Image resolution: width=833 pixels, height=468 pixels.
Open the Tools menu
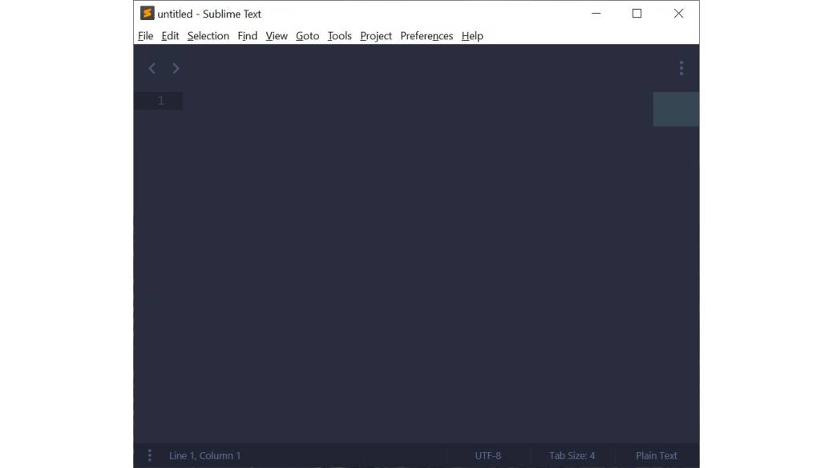339,36
